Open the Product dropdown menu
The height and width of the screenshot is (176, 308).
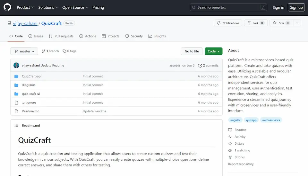[x=25, y=7]
